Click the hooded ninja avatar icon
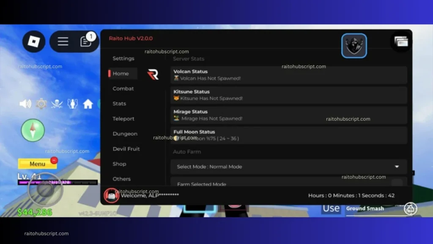433x244 pixels. click(x=354, y=46)
